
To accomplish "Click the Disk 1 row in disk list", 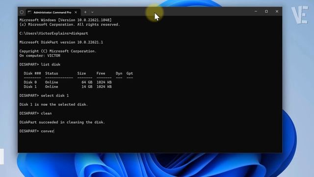I will pos(68,87).
